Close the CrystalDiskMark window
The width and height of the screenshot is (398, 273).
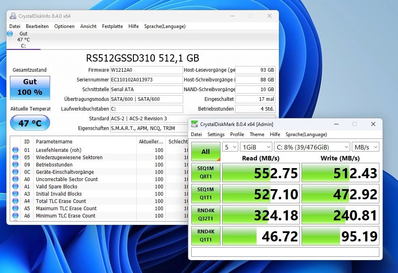[x=373, y=124]
